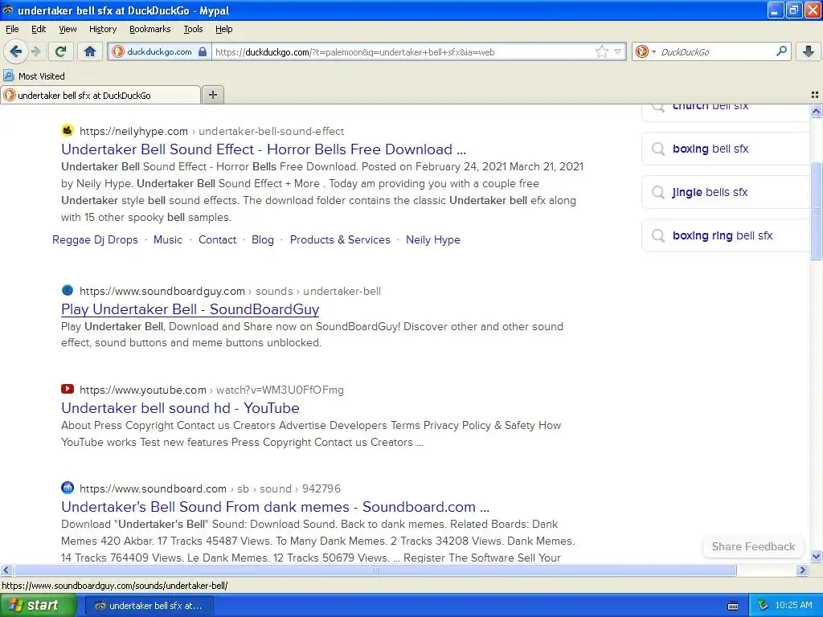Open the Help menu
823x617 pixels.
coord(223,29)
